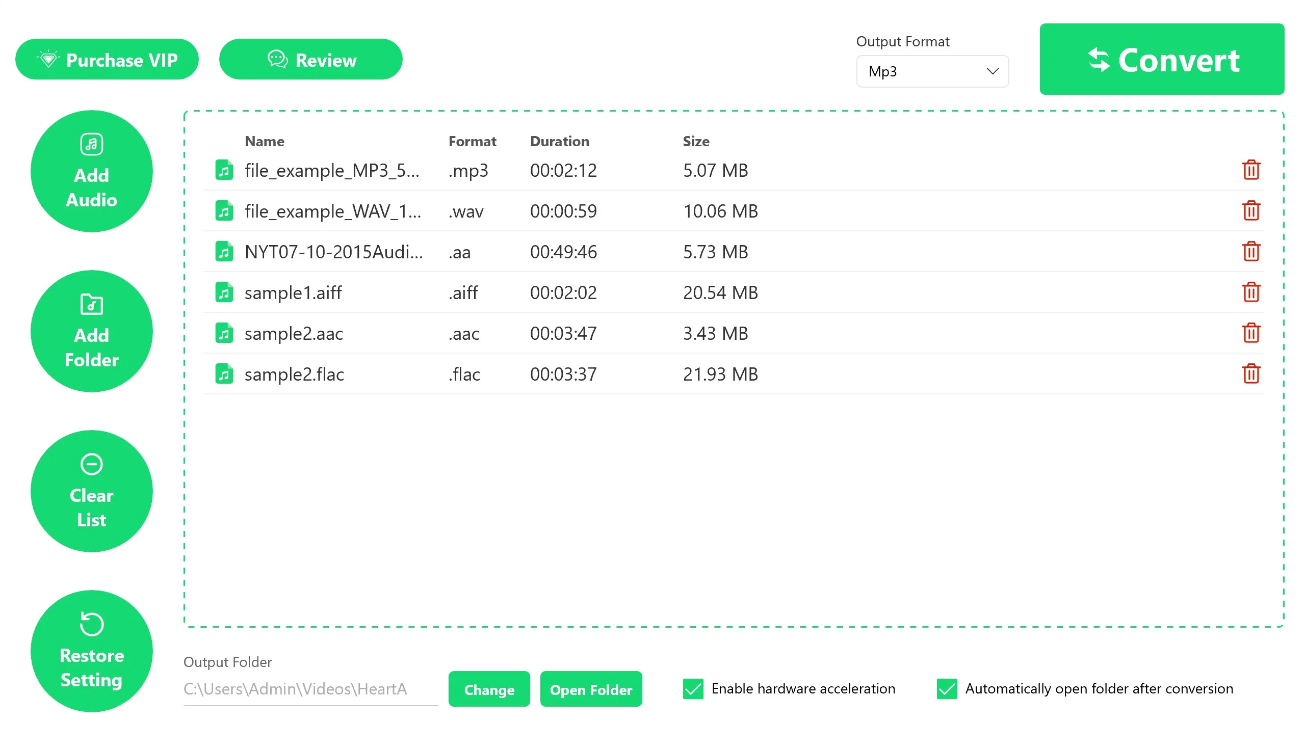
Task: Start conversion with the Convert button
Action: point(1162,59)
